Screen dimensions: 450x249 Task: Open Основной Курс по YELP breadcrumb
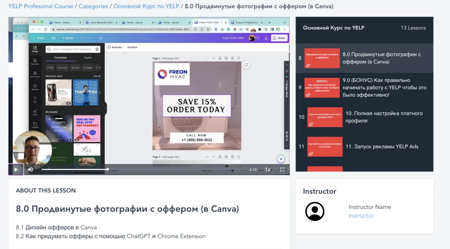[146, 6]
